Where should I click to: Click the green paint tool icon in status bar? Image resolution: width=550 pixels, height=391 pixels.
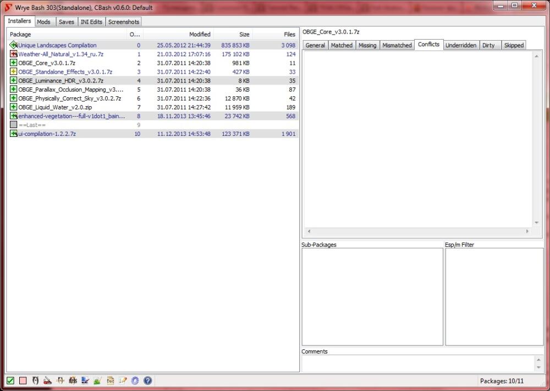click(x=98, y=381)
